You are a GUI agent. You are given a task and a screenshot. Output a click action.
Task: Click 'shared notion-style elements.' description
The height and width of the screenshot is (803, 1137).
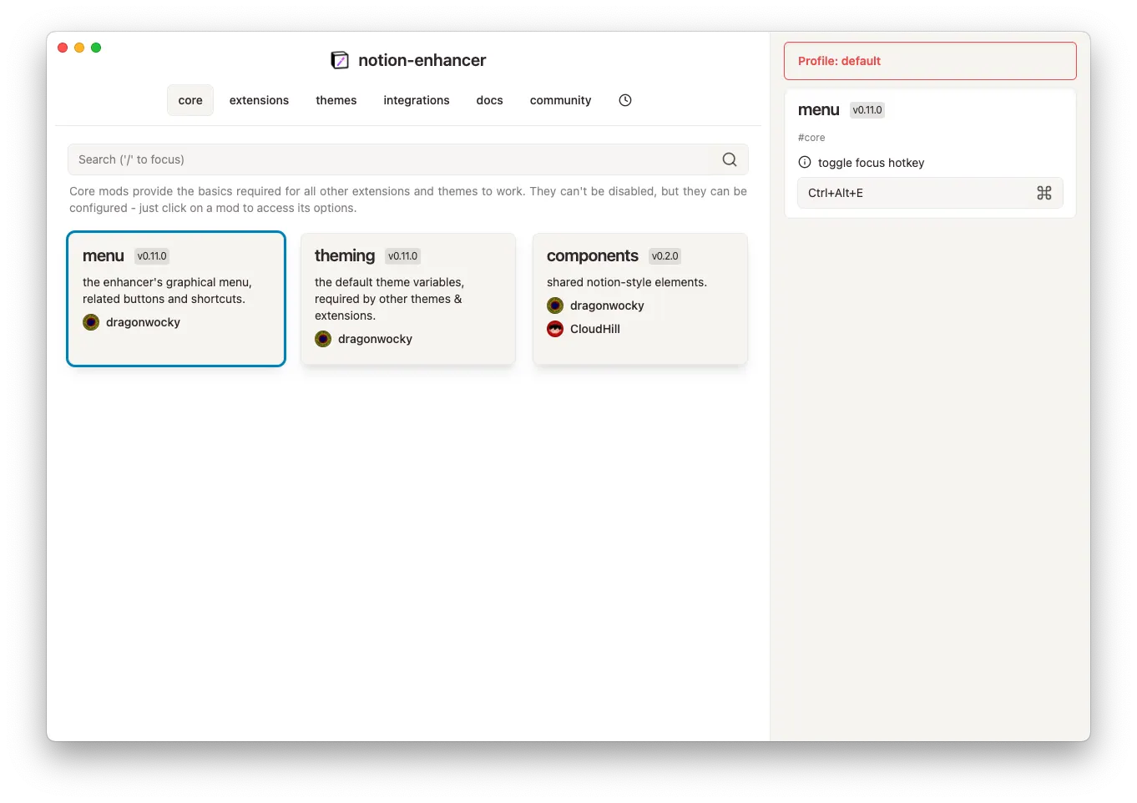[x=627, y=282]
